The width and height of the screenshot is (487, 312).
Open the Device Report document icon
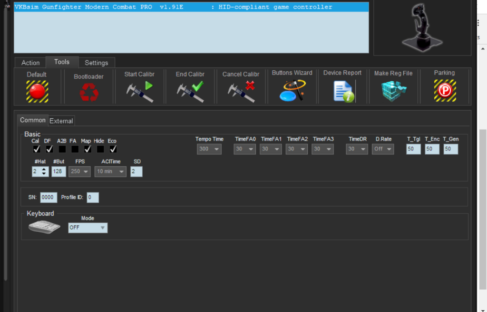(x=343, y=91)
